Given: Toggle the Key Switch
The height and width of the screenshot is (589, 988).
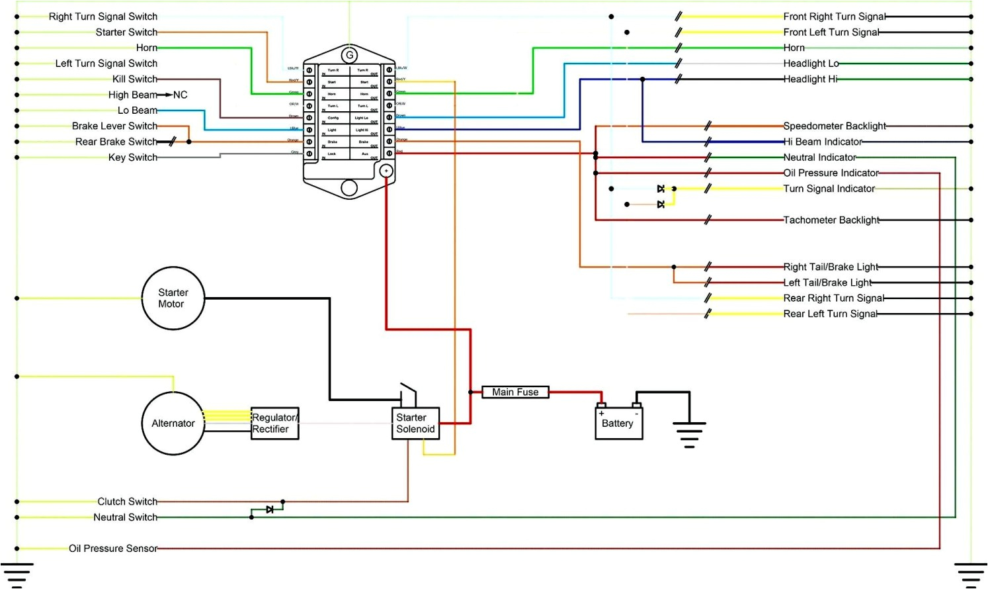Looking at the screenshot, I should coord(132,157).
